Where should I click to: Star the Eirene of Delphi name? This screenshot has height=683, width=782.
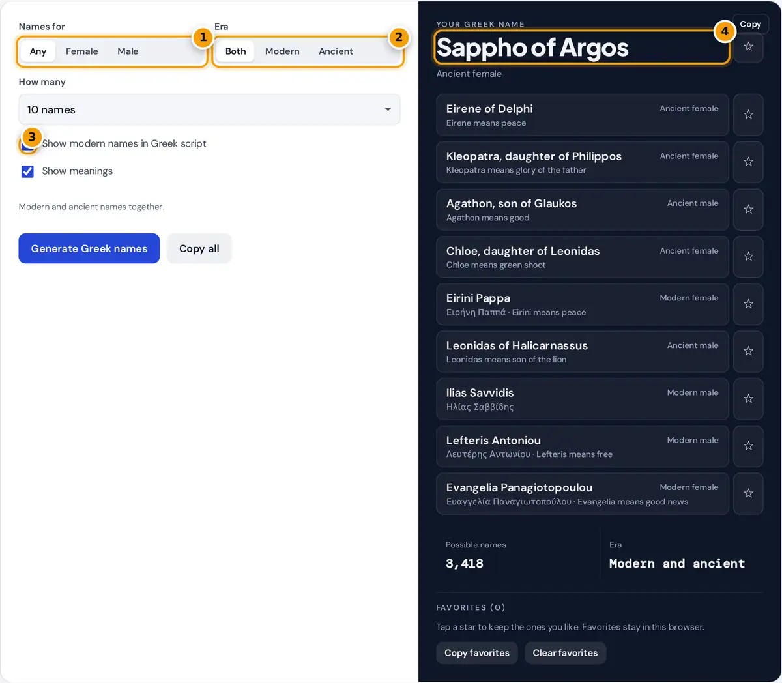(748, 115)
